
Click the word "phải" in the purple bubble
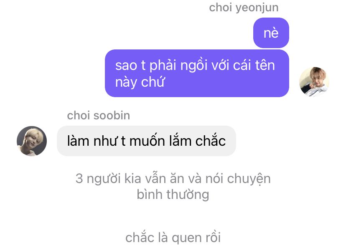pyautogui.click(x=163, y=66)
